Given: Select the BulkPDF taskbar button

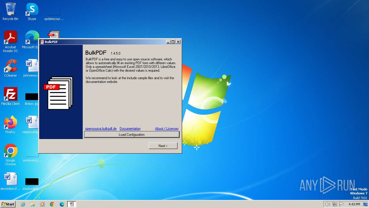Looking at the screenshot, I should [x=71, y=204].
